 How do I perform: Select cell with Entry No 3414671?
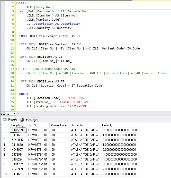(18, 174)
